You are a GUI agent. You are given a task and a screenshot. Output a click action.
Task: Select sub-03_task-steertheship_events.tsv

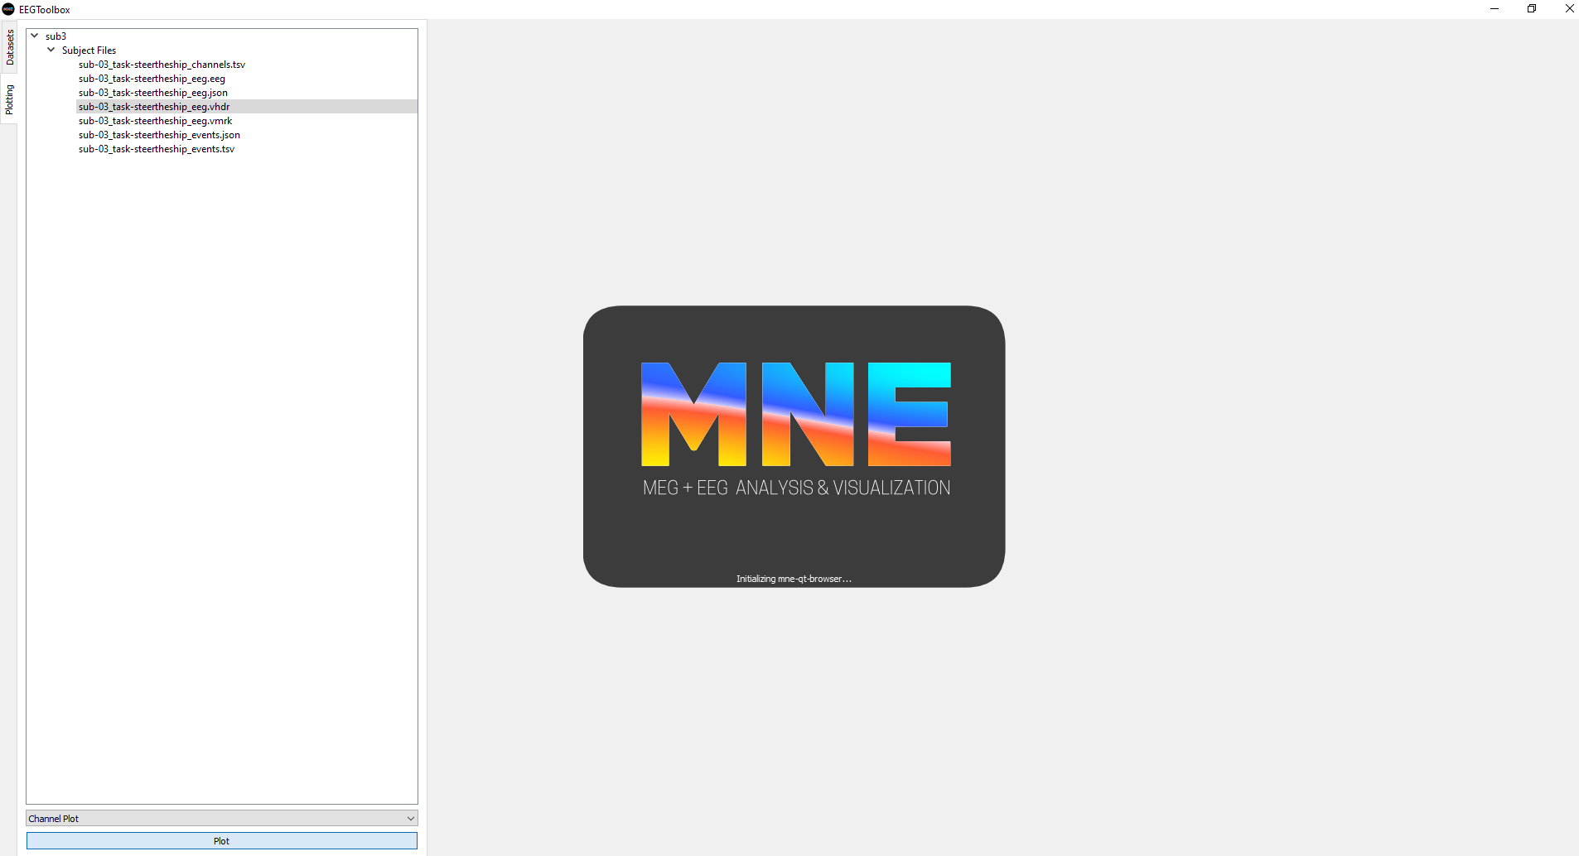click(x=157, y=149)
